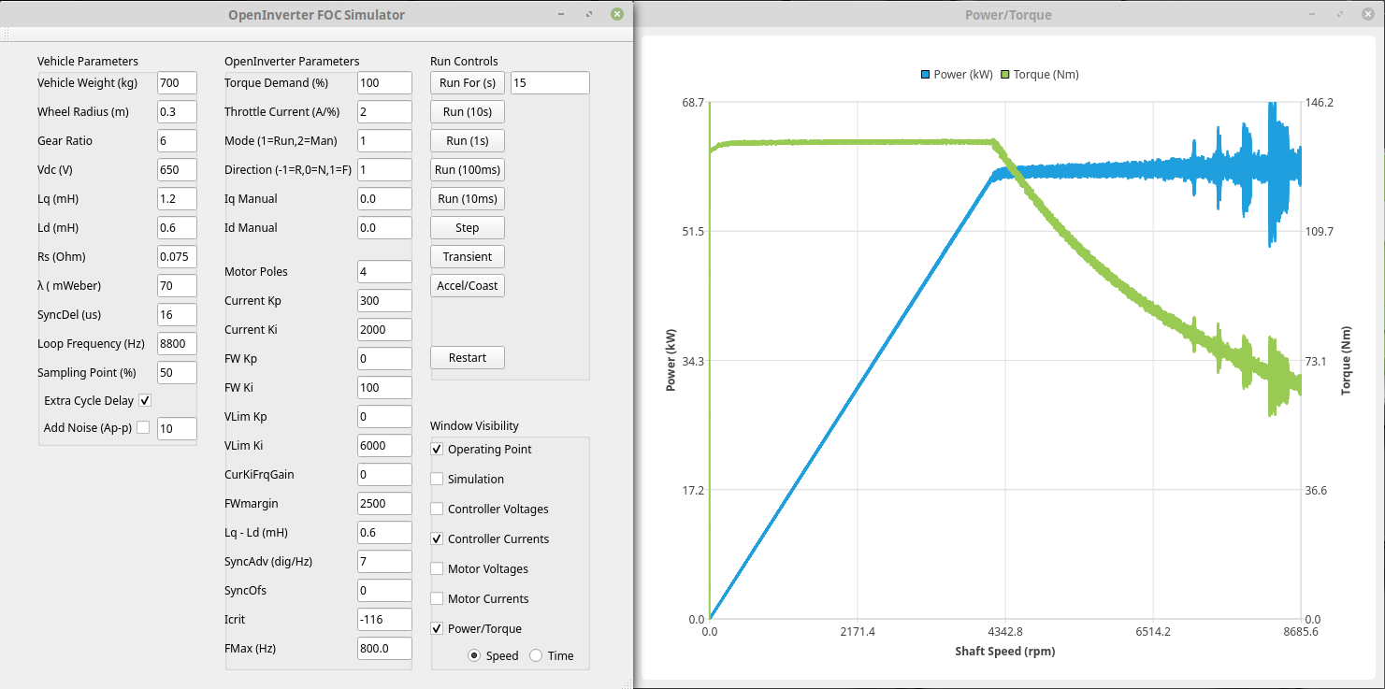Click the green Torque (Nm) legend marker

coord(1006,75)
